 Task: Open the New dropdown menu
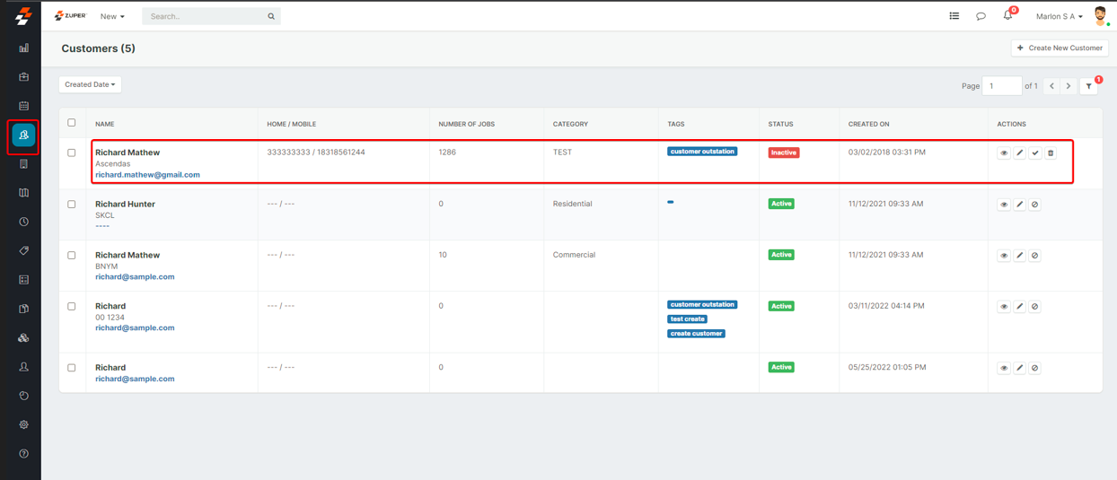(112, 16)
